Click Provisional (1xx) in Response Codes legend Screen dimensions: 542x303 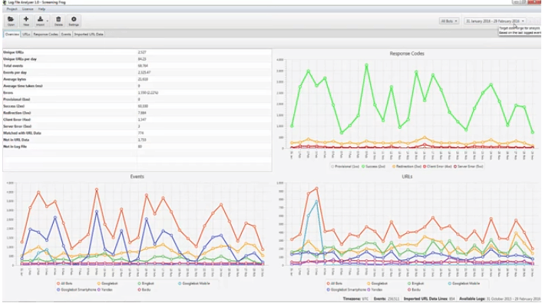[x=345, y=166]
